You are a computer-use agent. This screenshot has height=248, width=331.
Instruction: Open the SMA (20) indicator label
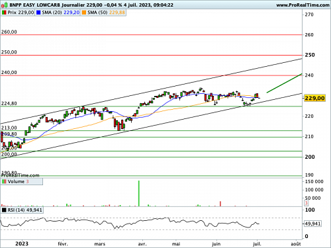[52, 13]
